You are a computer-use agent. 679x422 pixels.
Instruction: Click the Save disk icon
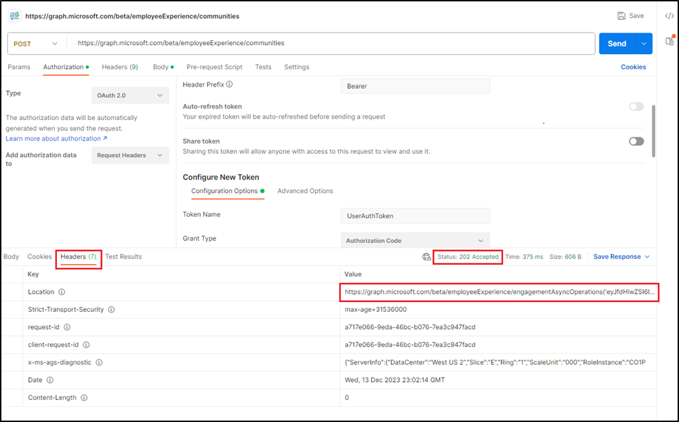pos(621,16)
